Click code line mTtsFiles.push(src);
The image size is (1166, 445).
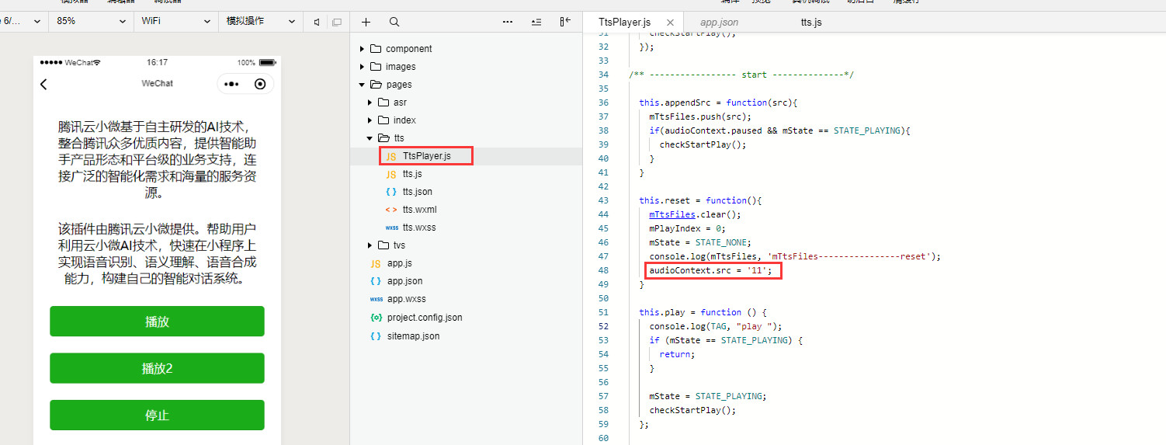click(x=700, y=116)
